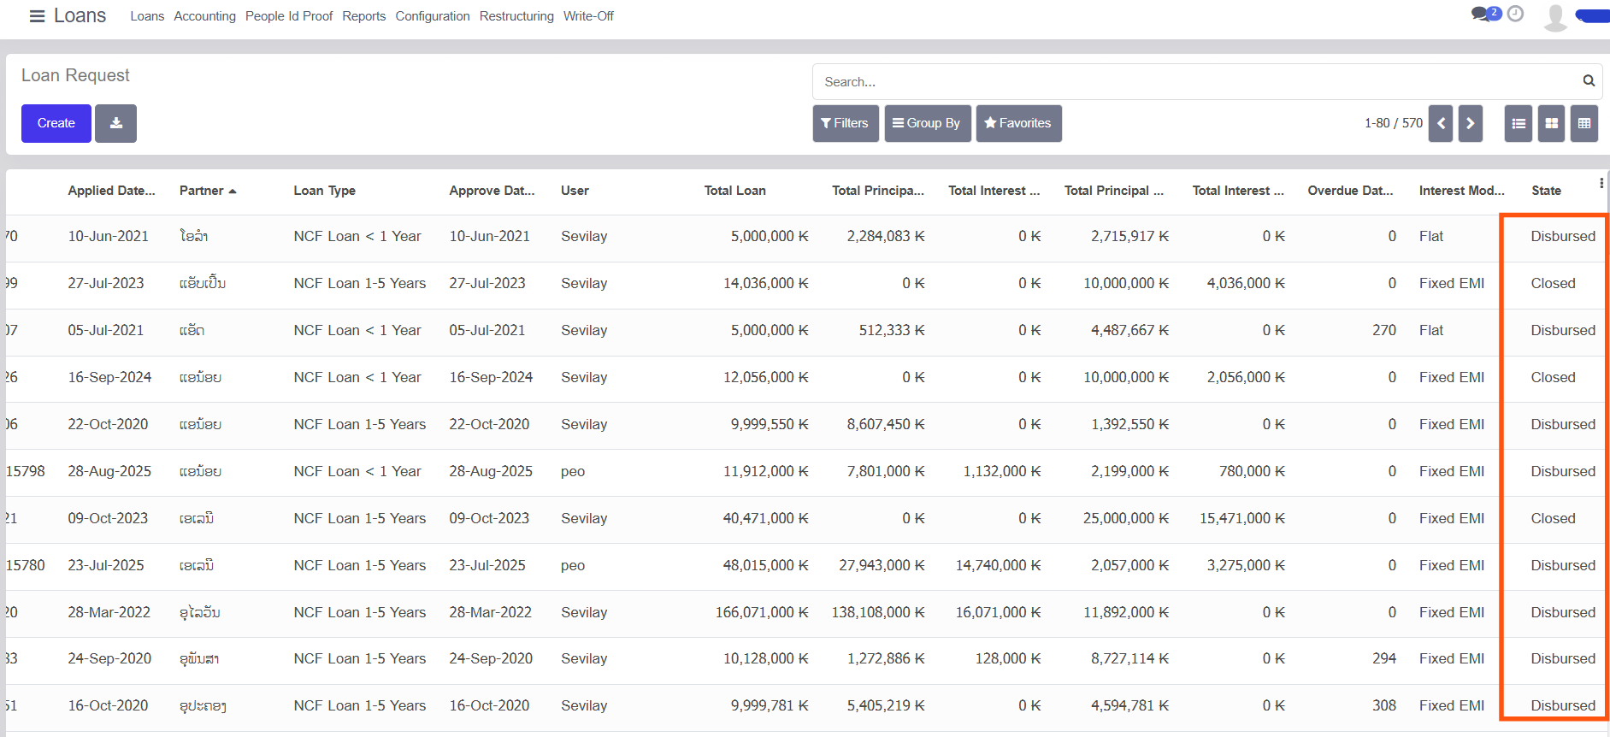The image size is (1610, 737).
Task: Open the user avatar menu
Action: click(x=1555, y=16)
